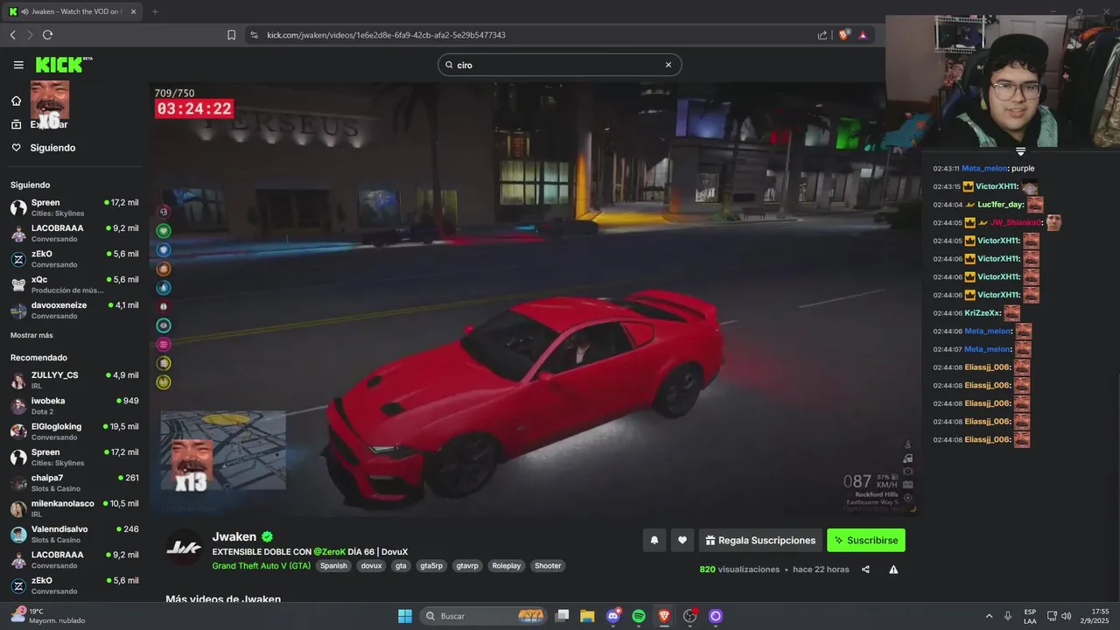Screen dimensions: 1120x630
Task: Open Task View from taskbar
Action: [x=563, y=616]
